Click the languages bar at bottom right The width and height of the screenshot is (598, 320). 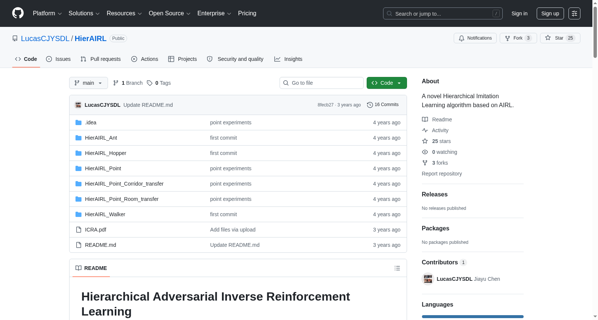tap(472, 317)
